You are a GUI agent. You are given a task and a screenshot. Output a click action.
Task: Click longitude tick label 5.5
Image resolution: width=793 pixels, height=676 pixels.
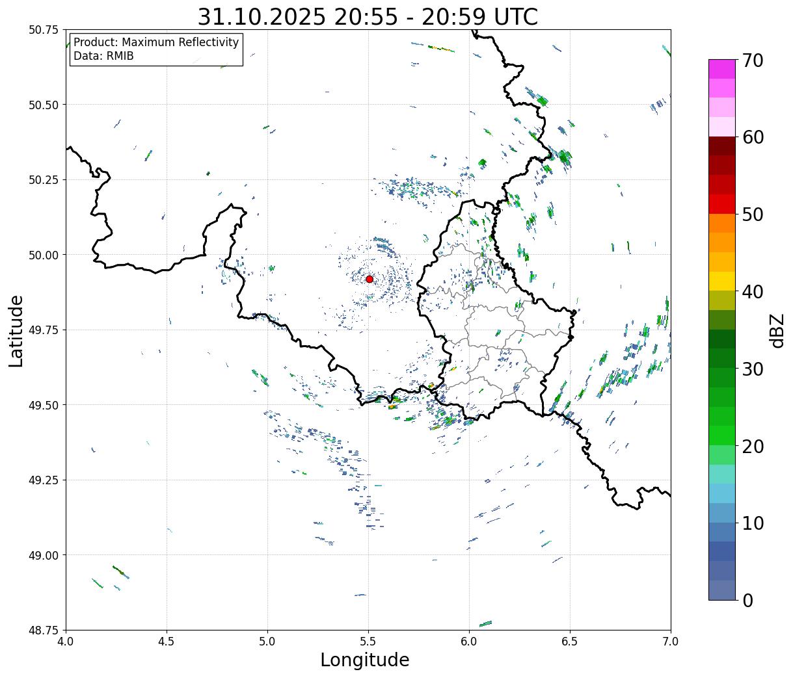tap(368, 641)
